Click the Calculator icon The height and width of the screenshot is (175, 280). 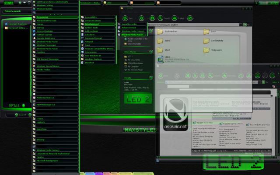pyautogui.click(x=82, y=35)
